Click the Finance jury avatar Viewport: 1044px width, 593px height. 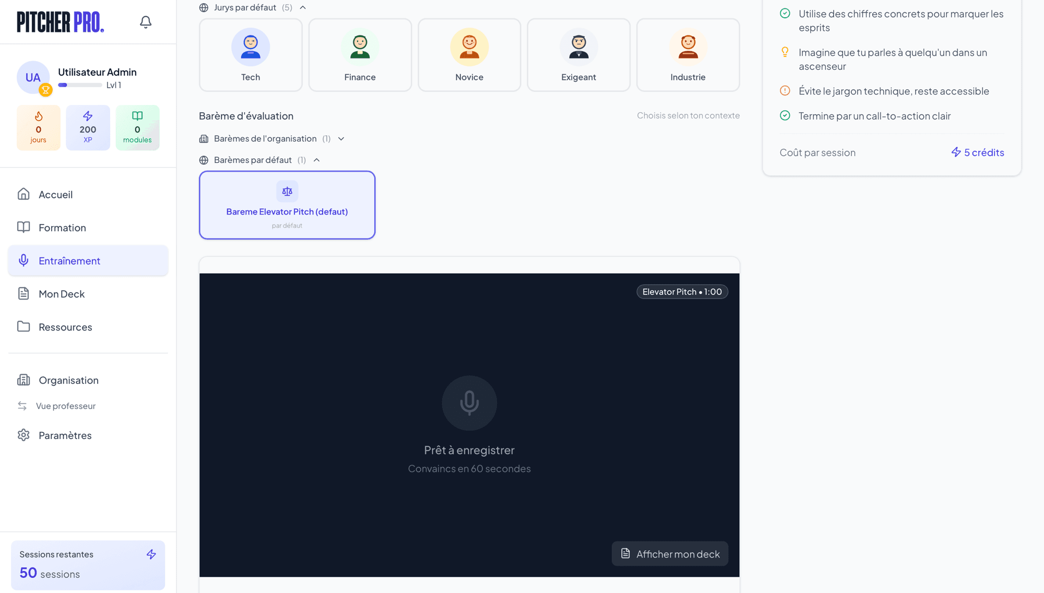coord(360,47)
